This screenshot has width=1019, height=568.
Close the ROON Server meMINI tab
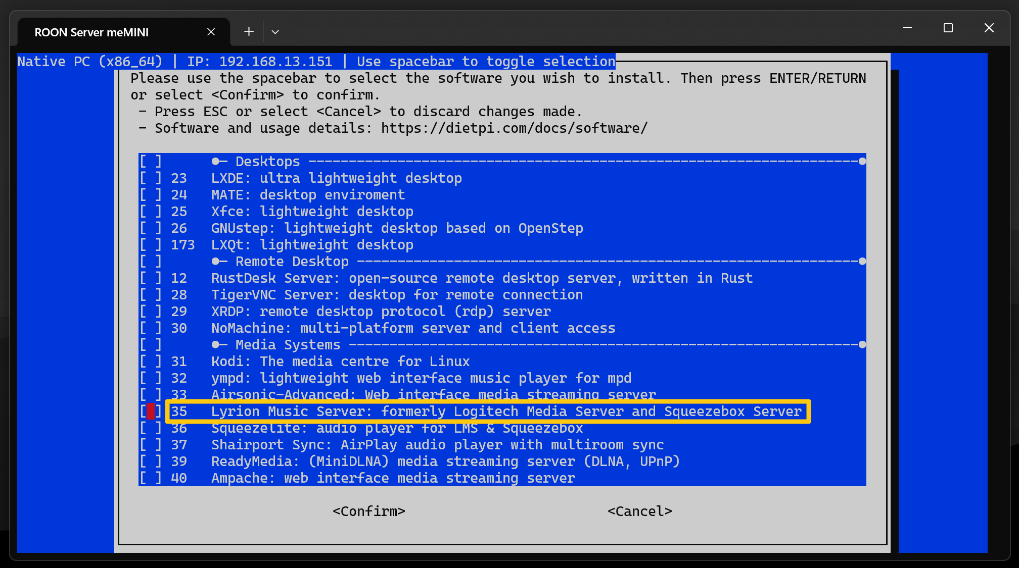coord(211,32)
